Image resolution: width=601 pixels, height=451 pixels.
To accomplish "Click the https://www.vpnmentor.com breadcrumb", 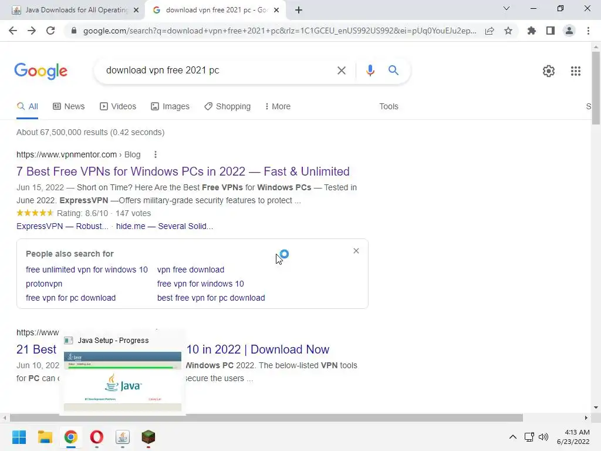I will pos(66,154).
